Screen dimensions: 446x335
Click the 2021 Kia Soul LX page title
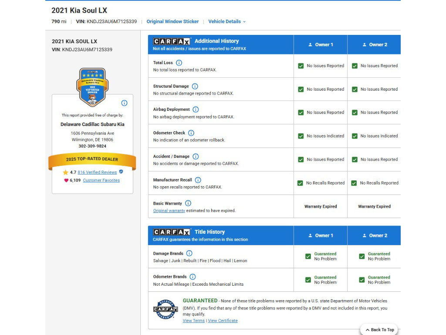pos(79,10)
